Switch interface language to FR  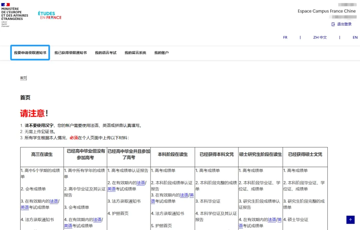pos(285,37)
